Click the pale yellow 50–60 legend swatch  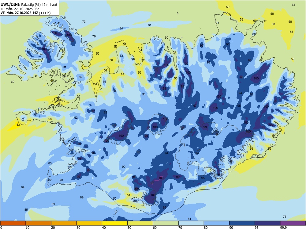click(x=140, y=223)
